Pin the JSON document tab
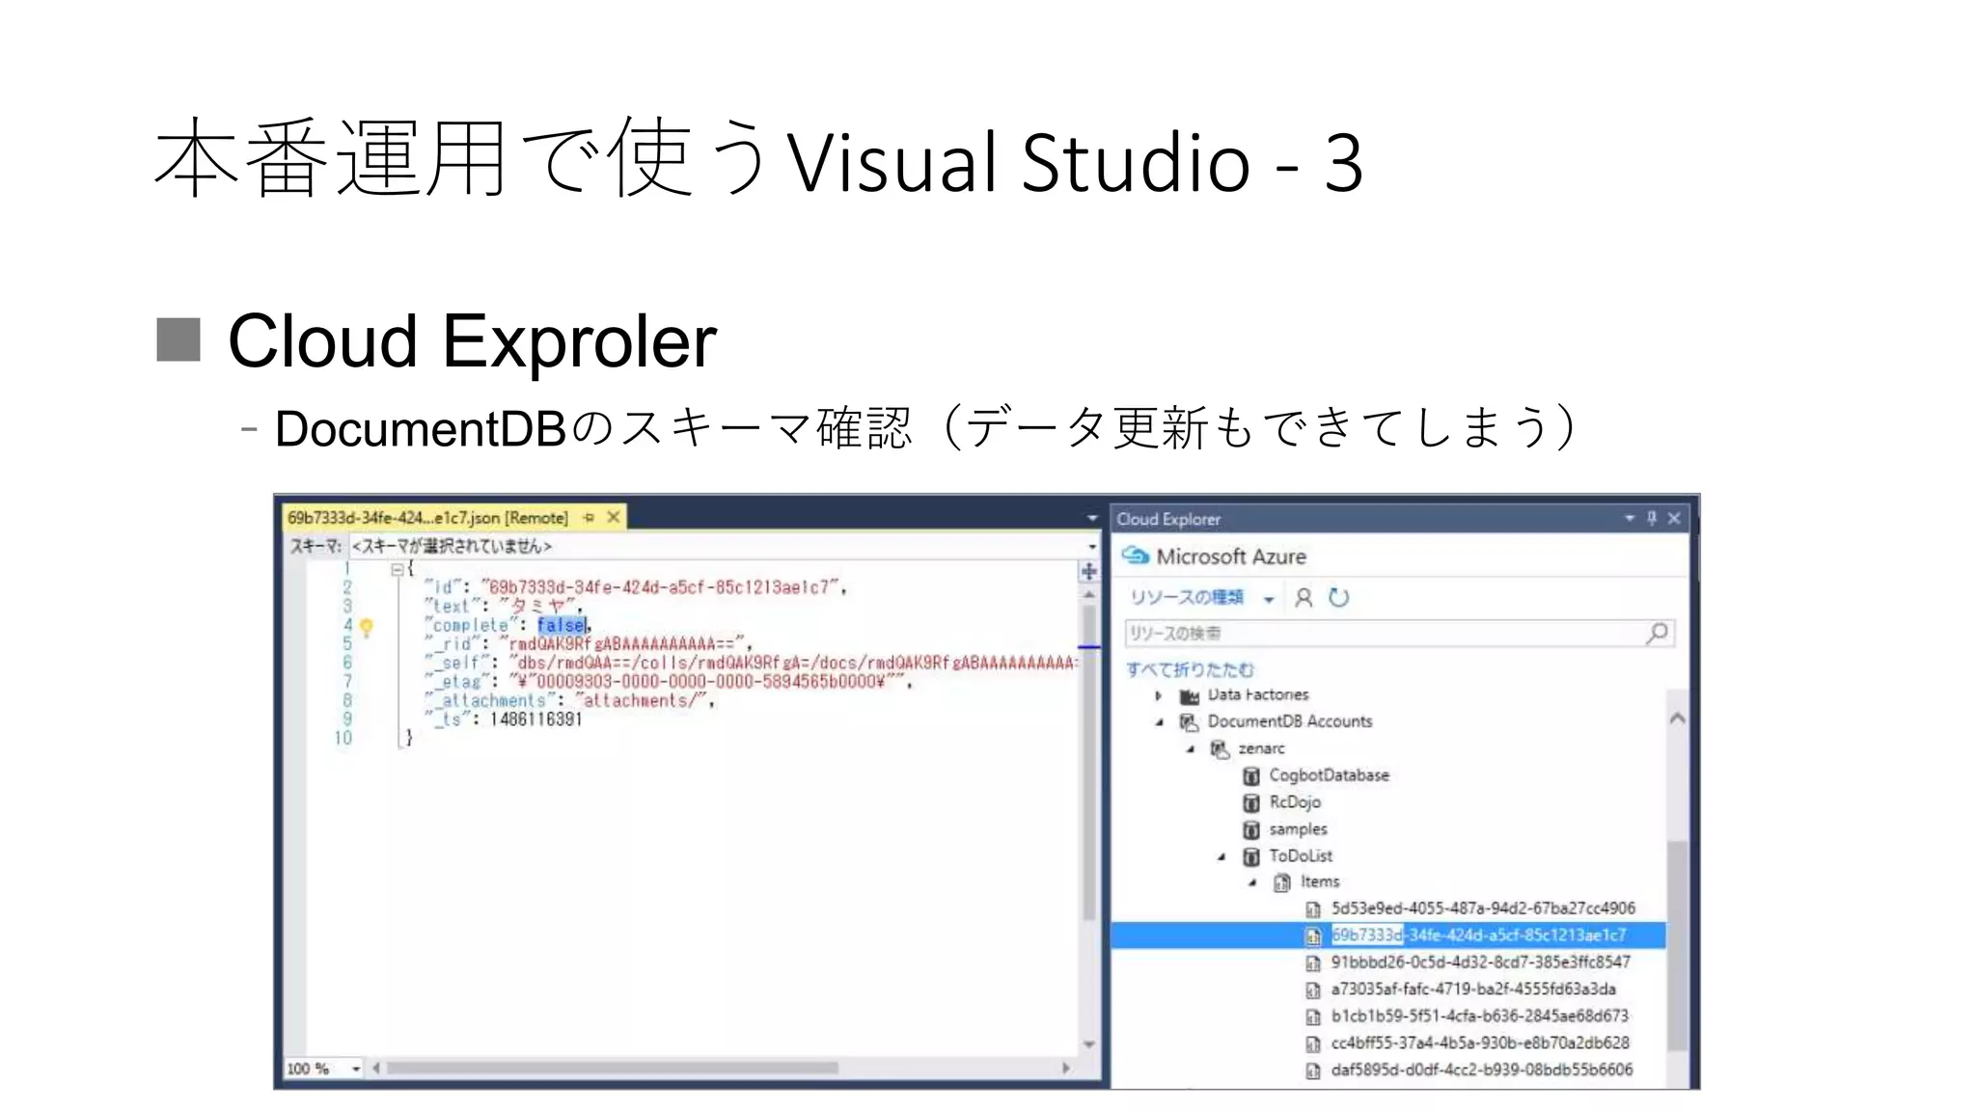Image resolution: width=1976 pixels, height=1111 pixels. point(589,518)
